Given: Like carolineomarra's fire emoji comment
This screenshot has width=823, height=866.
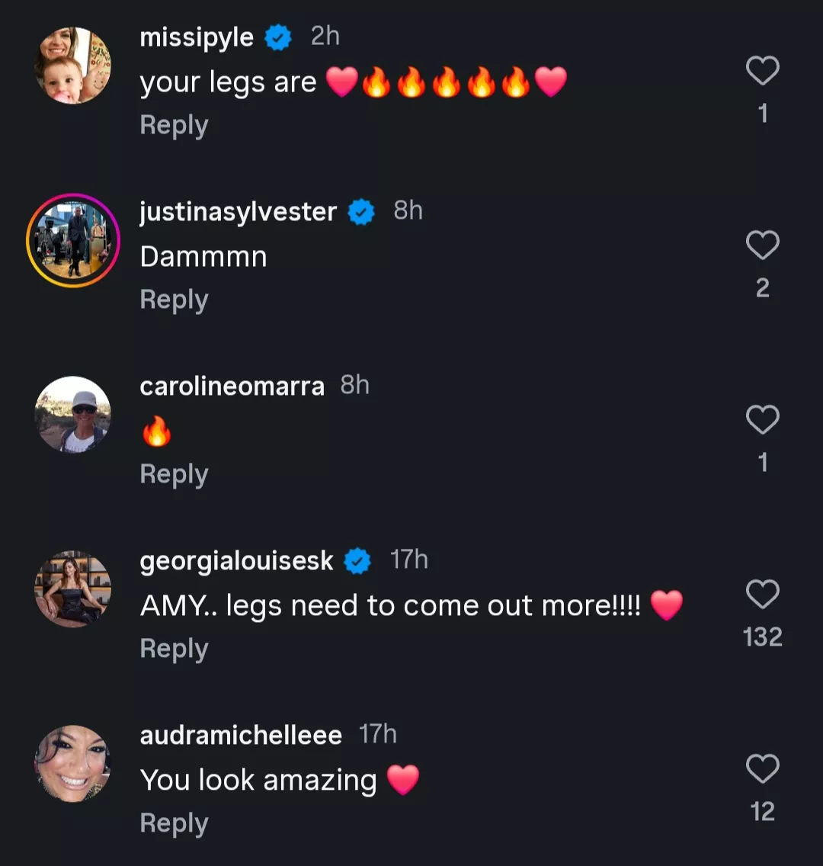Looking at the screenshot, I should (x=762, y=420).
